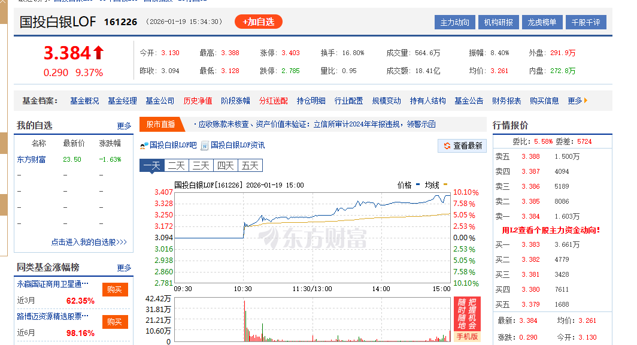
Task: Open 基金公告 link
Action: [469, 101]
